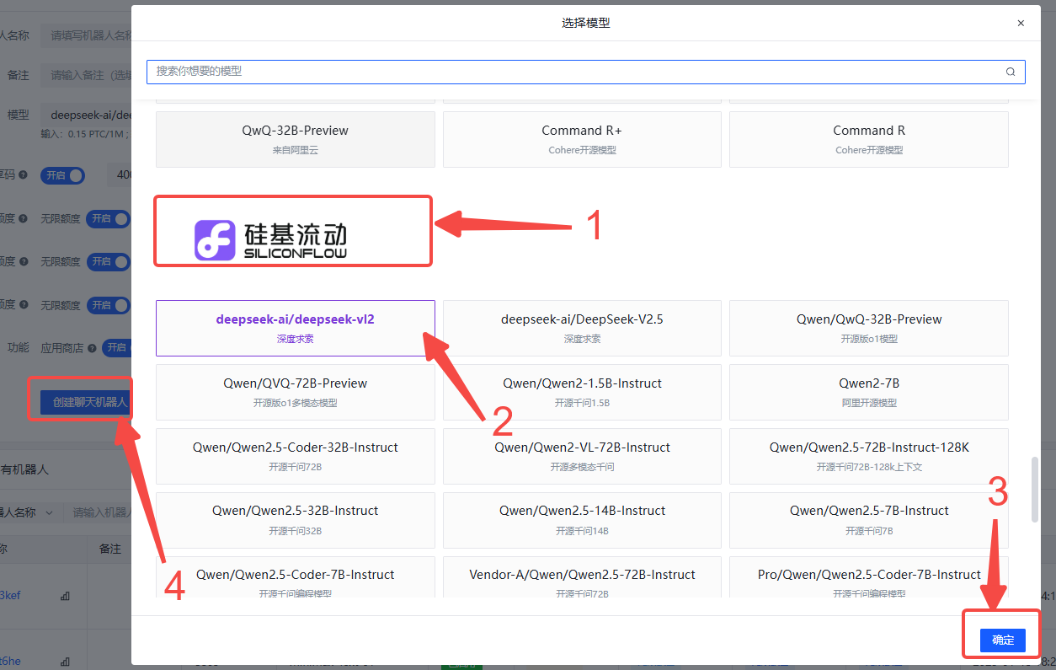Select Qwen/Qwen2.5-Coder-7B-Instruct 开源千问编程模型 card
The width and height of the screenshot is (1056, 670).
[296, 577]
